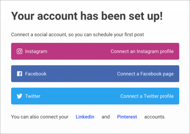The image size is (190, 134).
Task: Click the 'Instagram' label in pink bar
Action: pyautogui.click(x=36, y=51)
